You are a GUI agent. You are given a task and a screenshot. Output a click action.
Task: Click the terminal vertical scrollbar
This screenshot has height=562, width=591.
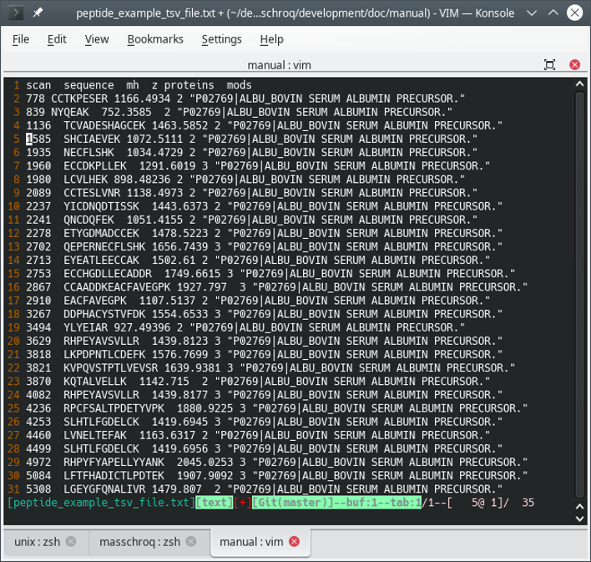[582, 292]
